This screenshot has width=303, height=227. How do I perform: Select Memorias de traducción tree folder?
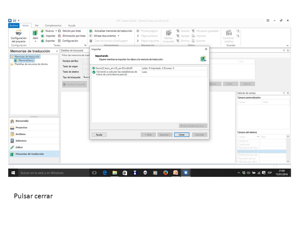26,57
